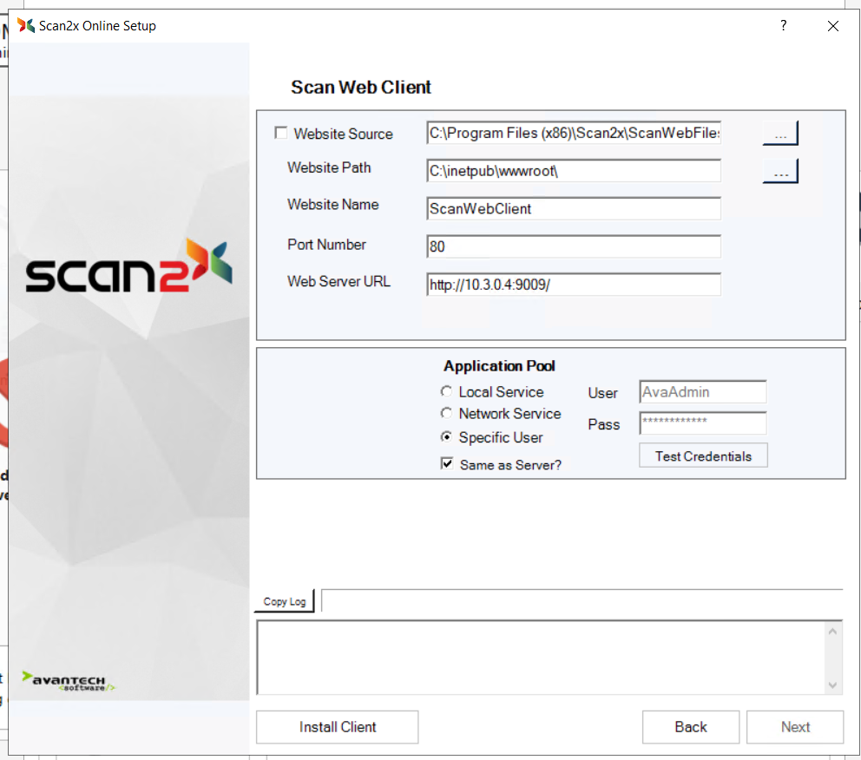Click the help question mark button
The image size is (861, 760).
tap(783, 26)
